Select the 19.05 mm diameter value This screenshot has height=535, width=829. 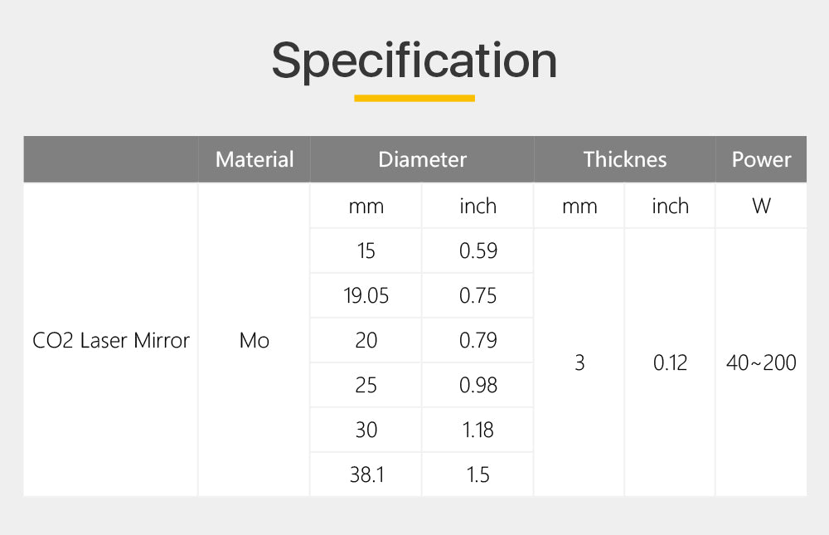click(x=366, y=295)
